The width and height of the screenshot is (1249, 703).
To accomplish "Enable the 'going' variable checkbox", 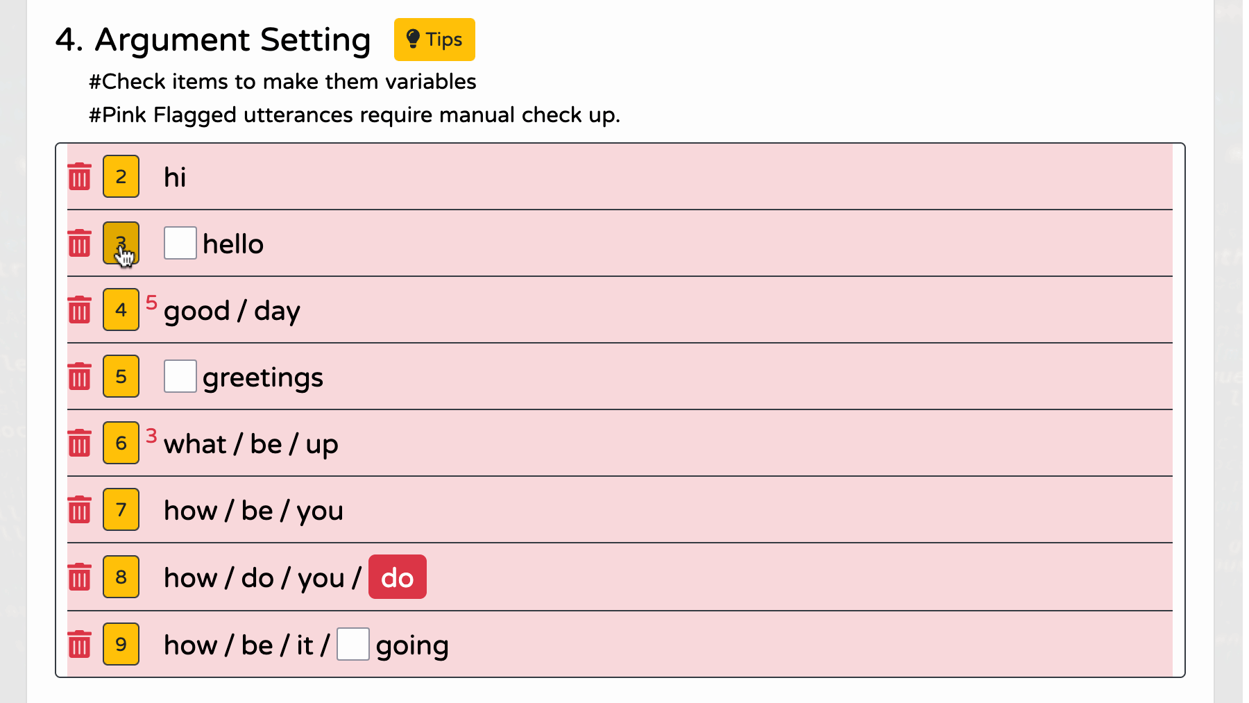I will (353, 644).
